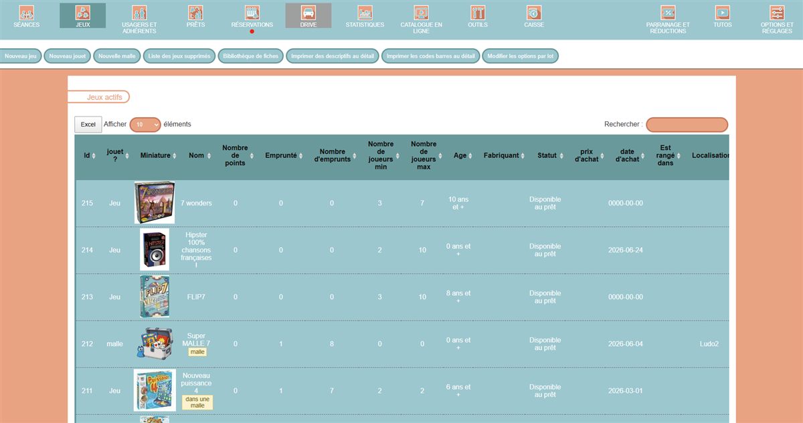Viewport: 803px width, 423px height.
Task: Open the Séances section icon
Action: point(26,12)
